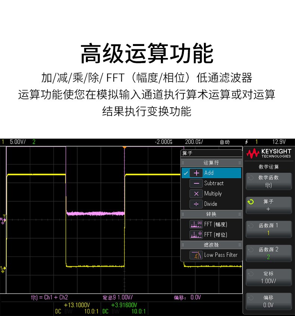Viewport: 295px width, 316px height.
Task: Click the 200.0 timebase readout
Action: point(194,142)
